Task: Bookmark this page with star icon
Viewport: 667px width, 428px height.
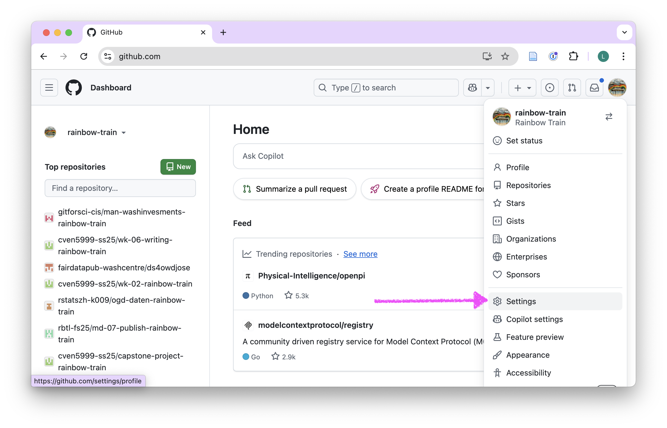Action: [x=505, y=56]
